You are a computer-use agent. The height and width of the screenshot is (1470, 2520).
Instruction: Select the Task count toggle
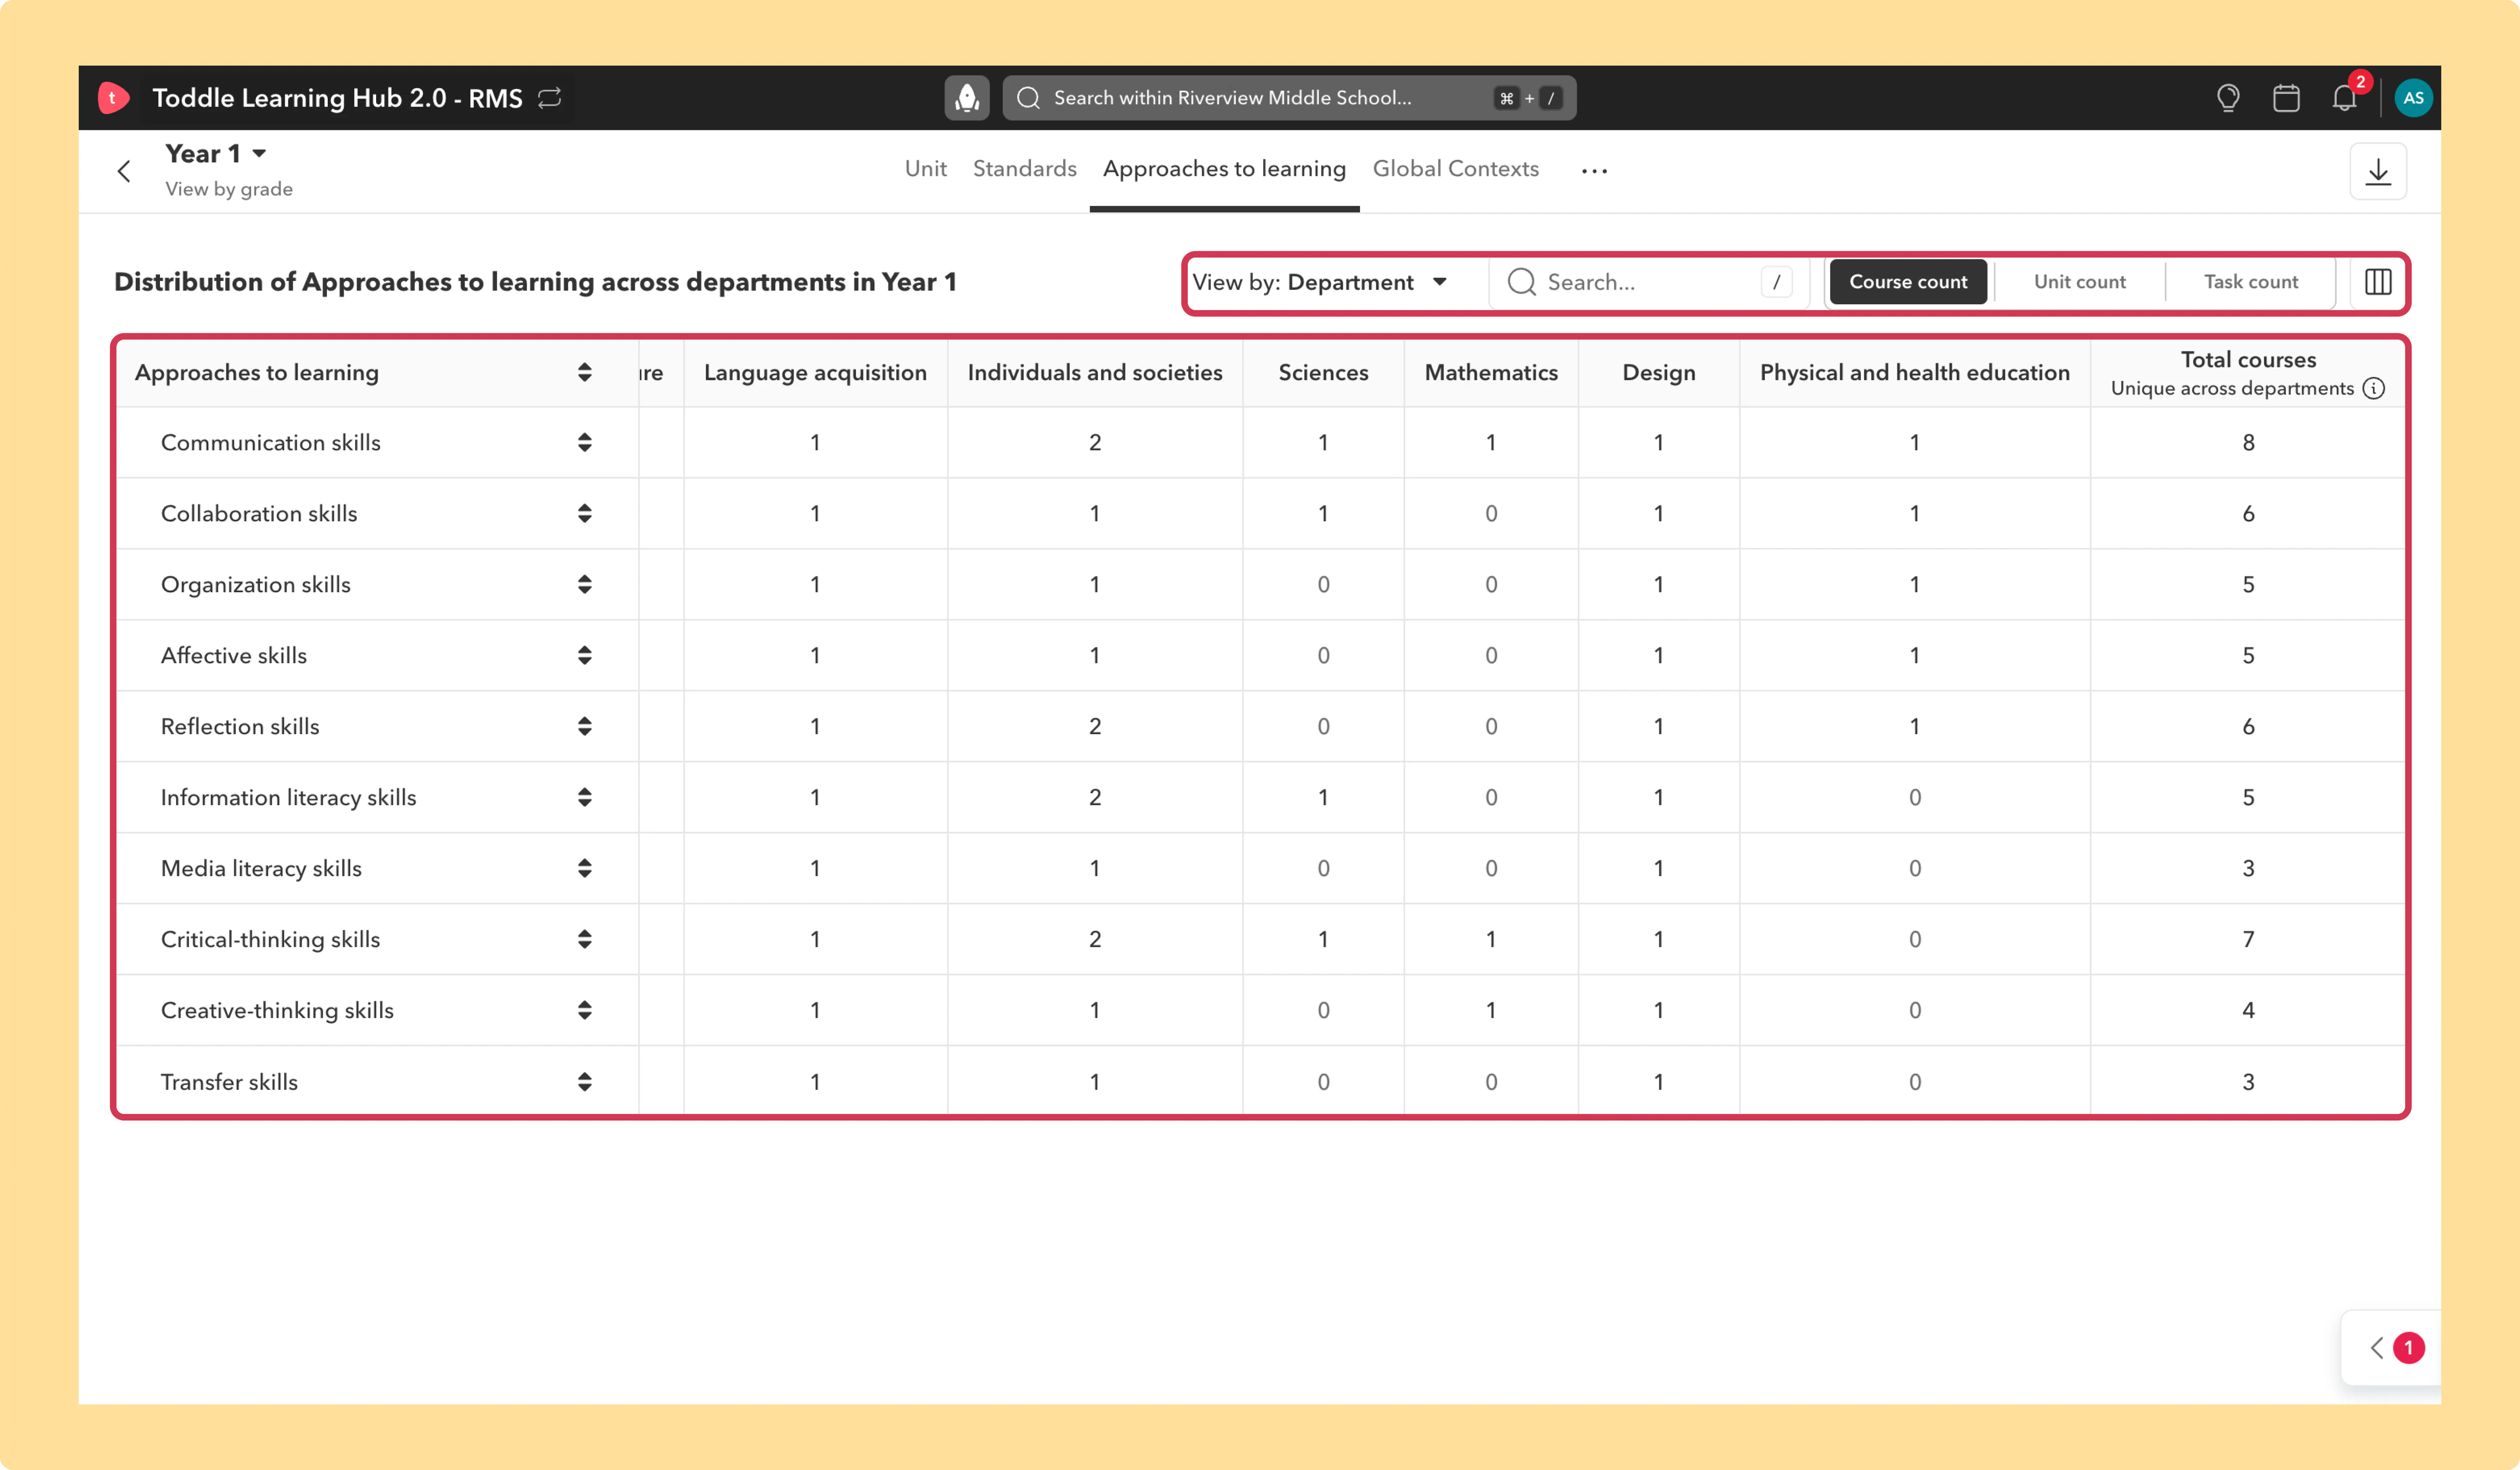pos(2250,282)
